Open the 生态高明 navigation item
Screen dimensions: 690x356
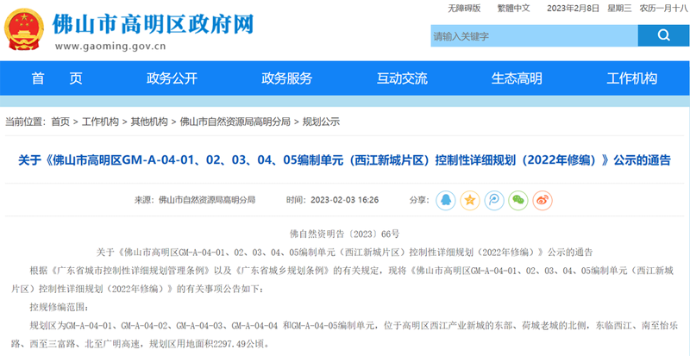pos(517,78)
